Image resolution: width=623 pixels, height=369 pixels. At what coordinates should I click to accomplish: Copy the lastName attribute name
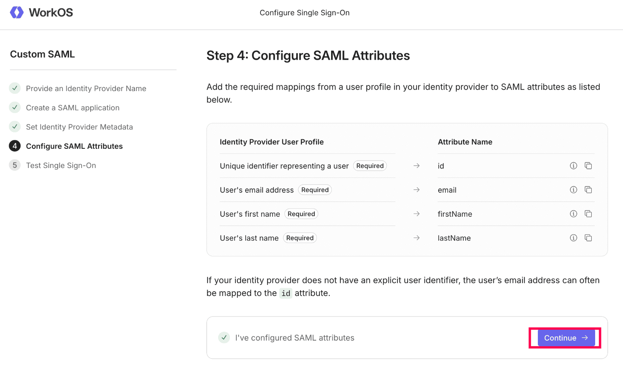588,238
